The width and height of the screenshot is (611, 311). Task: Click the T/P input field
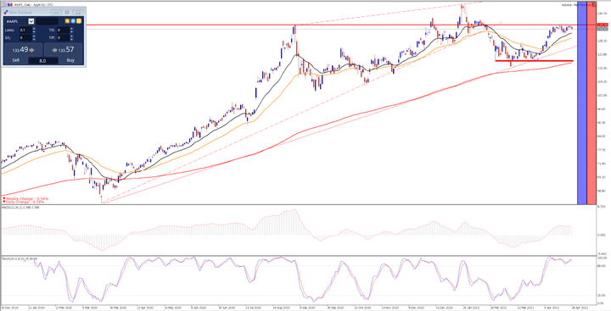pos(63,38)
